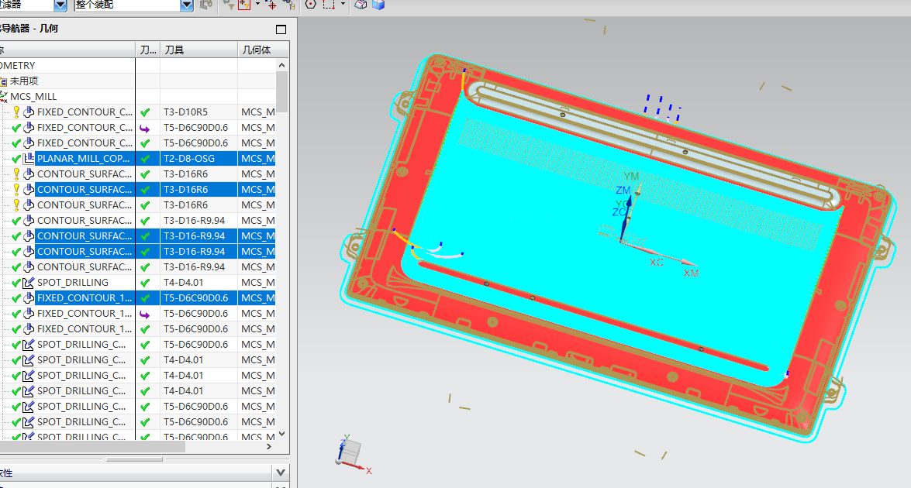
Task: Click purple regenerate arrow in FIXED_CONTOUR_1 row
Action: point(145,314)
